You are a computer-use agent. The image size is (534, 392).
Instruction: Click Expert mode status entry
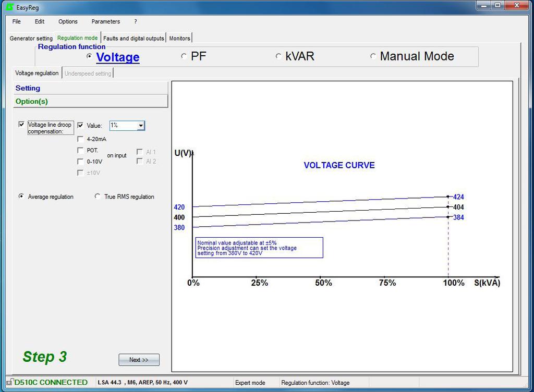click(x=250, y=383)
